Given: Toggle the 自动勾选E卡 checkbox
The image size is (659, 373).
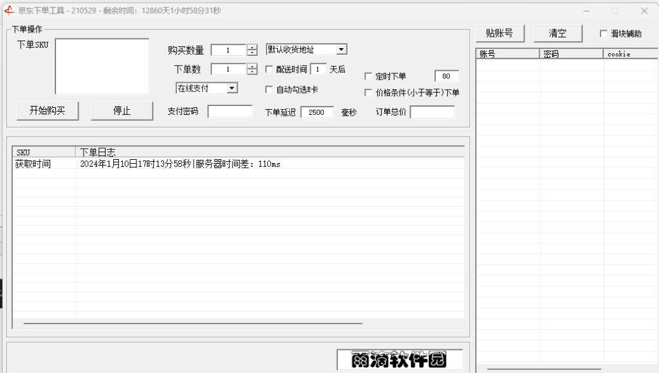Looking at the screenshot, I should tap(270, 89).
